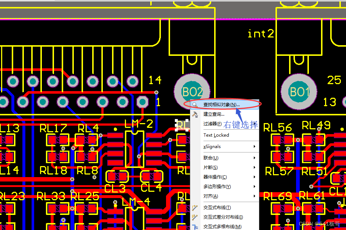The height and width of the screenshot is (230, 346).
Task: Click the magnifier icon beside Find Similar Objects
Action: 195,104
